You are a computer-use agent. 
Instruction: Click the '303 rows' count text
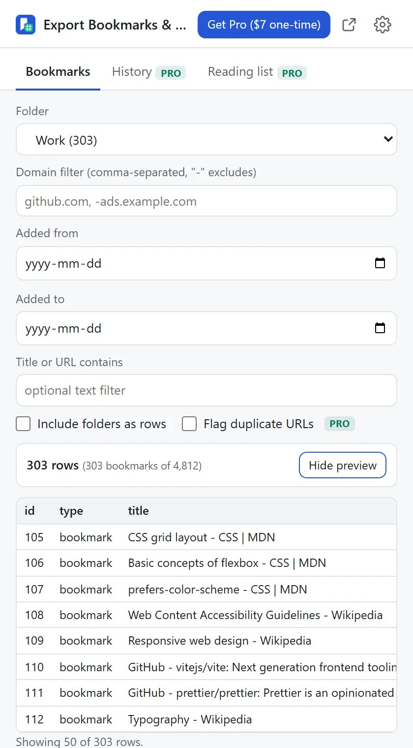[53, 465]
